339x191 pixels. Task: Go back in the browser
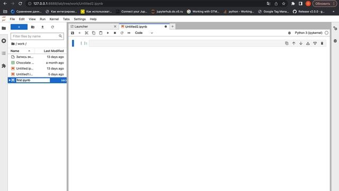(5, 4)
